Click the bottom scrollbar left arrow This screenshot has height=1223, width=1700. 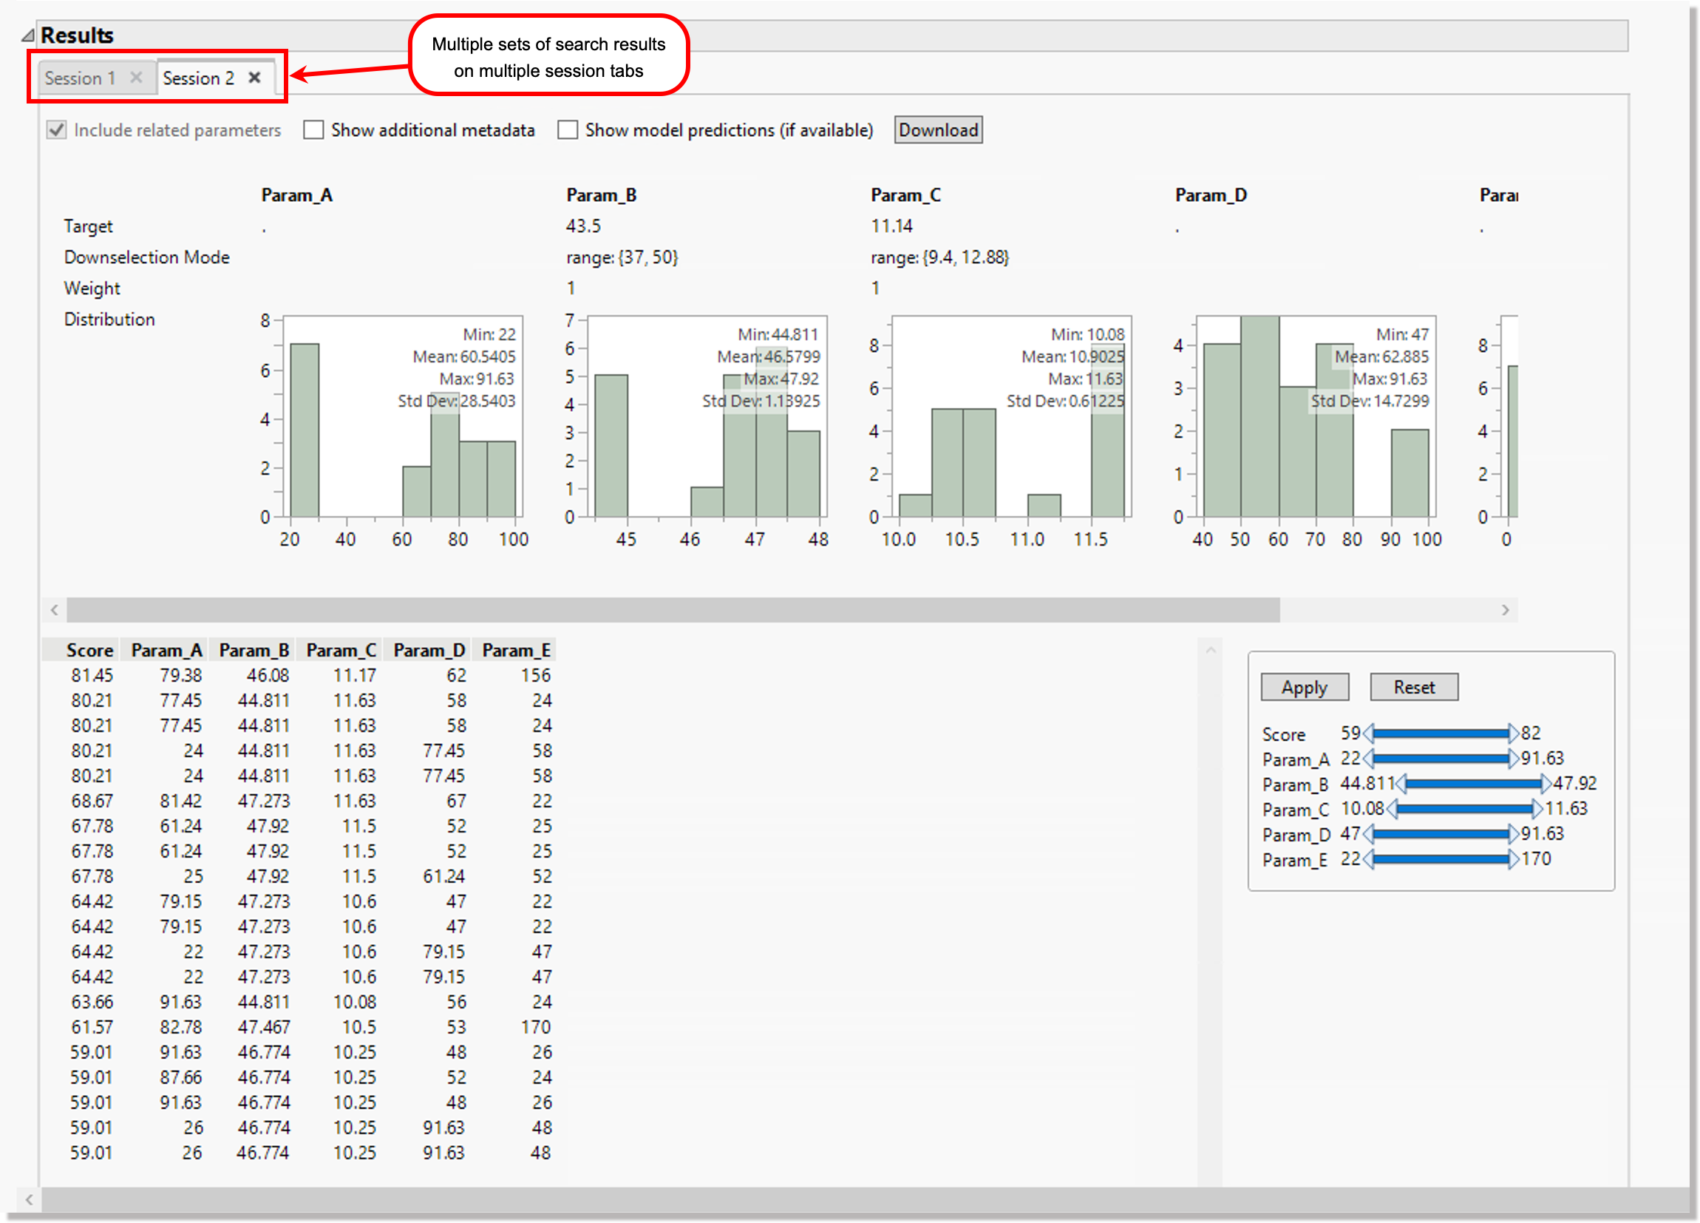click(29, 1199)
